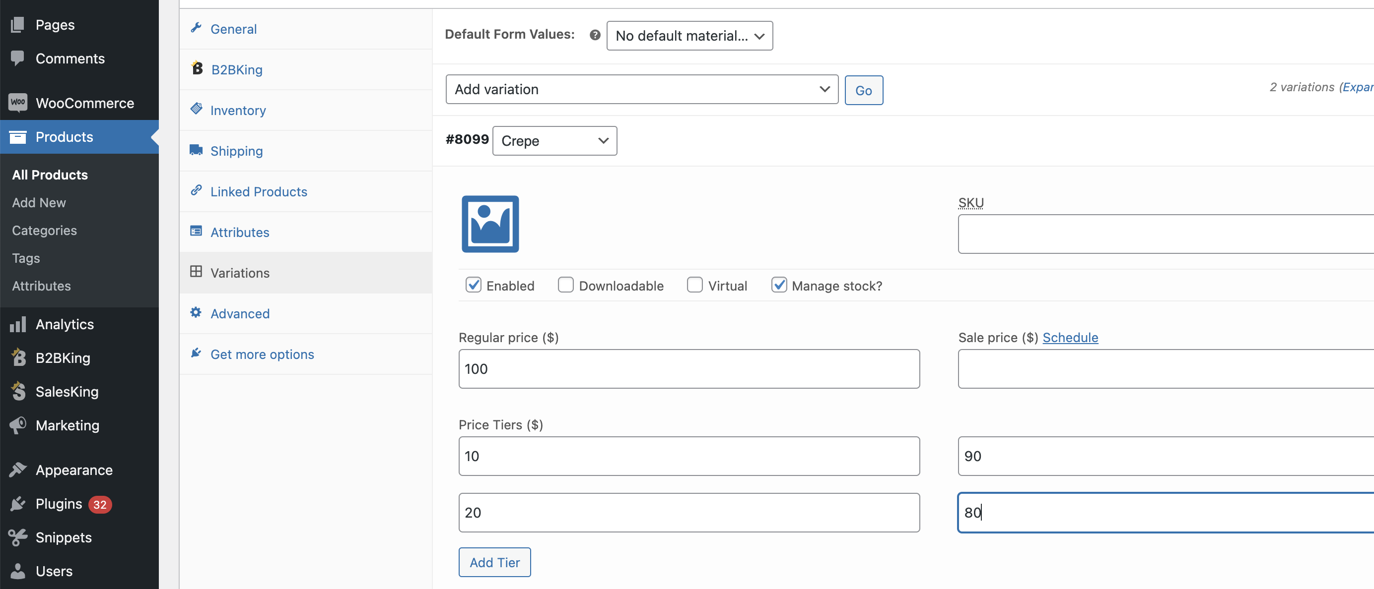The height and width of the screenshot is (589, 1374).
Task: Click the Appearance paintbrush icon
Action: [17, 469]
